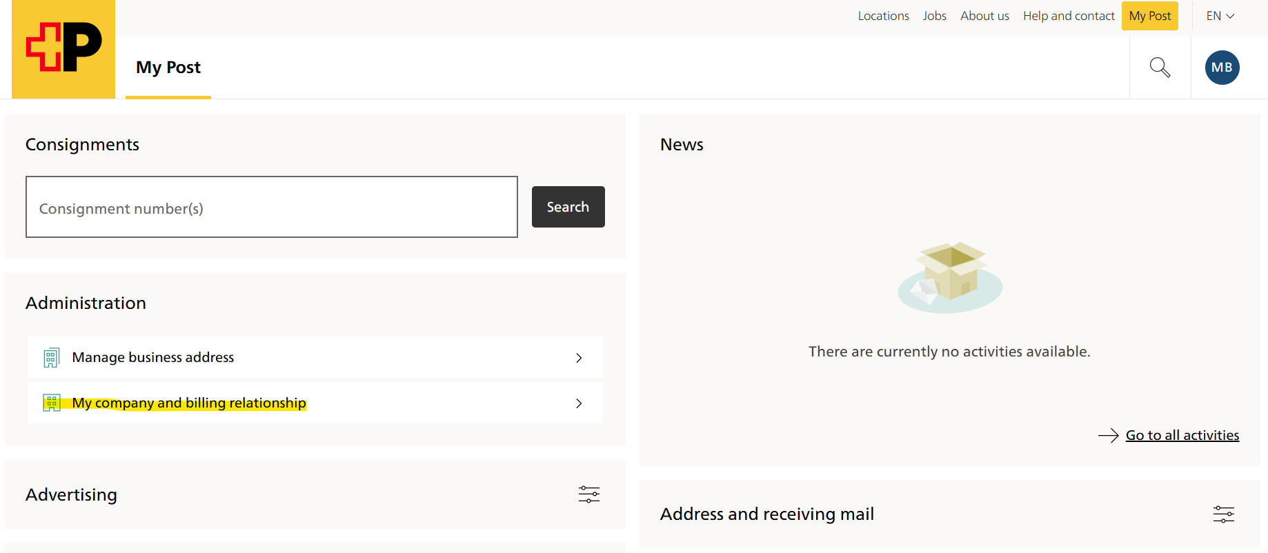The image size is (1268, 553).
Task: Expand Manage business address chevron
Action: tap(579, 357)
